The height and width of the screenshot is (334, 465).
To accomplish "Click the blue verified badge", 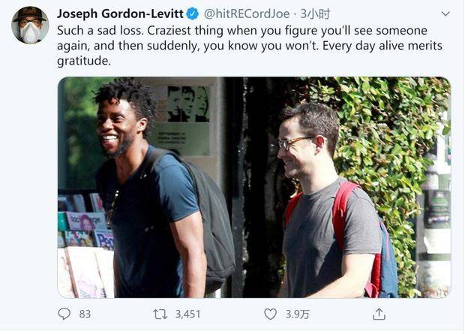I will 193,14.
